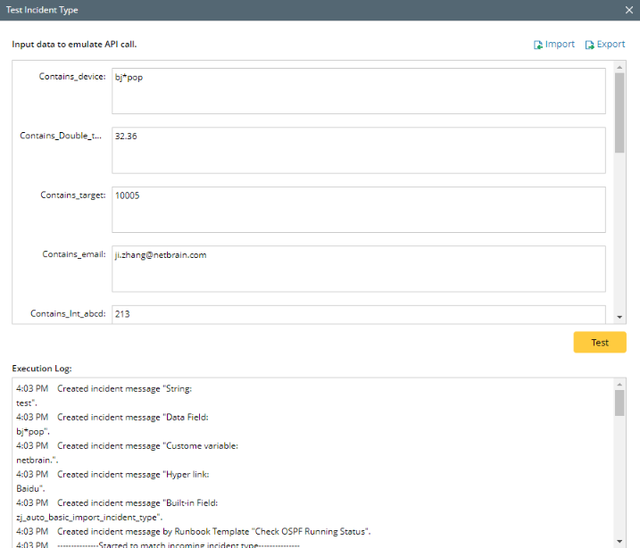Click into the Contains_email text box

click(x=358, y=269)
